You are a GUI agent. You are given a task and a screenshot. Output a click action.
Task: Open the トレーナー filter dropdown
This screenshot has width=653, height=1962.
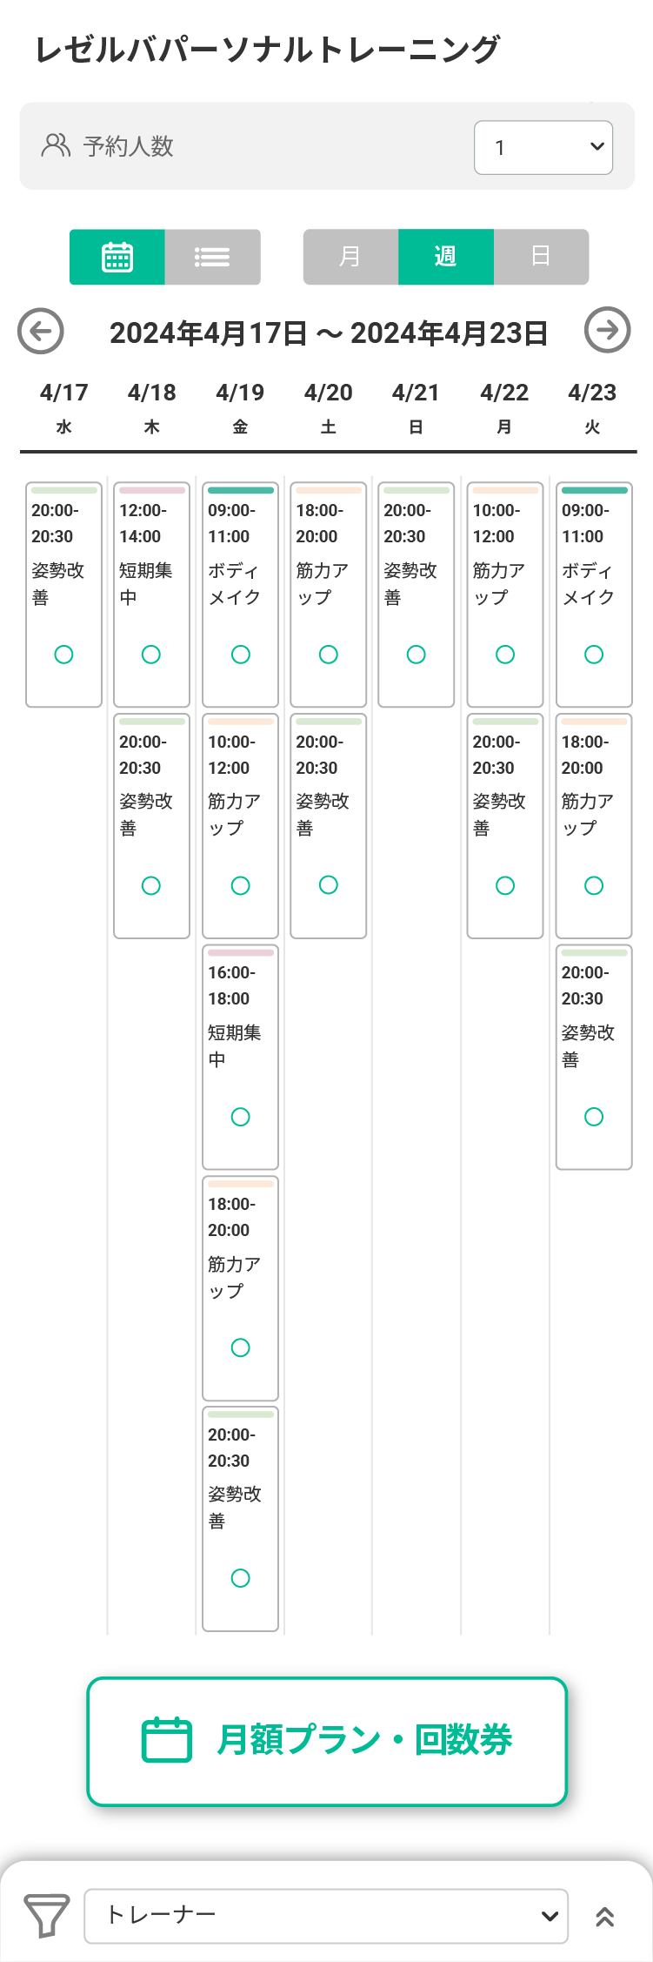click(x=326, y=1916)
